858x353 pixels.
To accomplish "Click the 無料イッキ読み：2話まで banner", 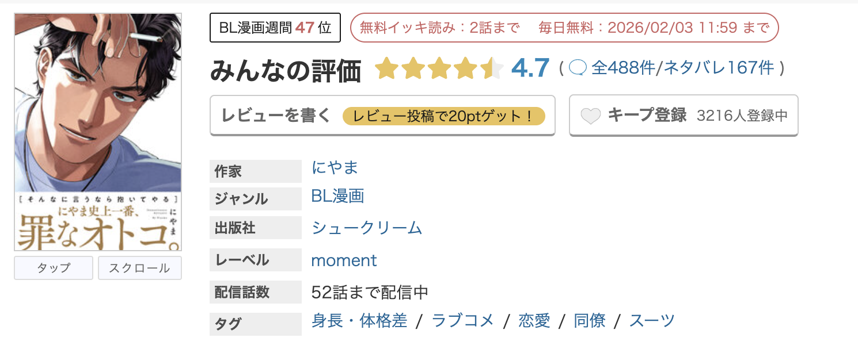I will click(441, 26).
